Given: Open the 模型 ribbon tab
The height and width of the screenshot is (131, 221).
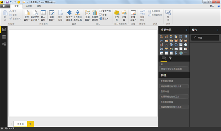Looking at the screenshot, I should click(x=39, y=6).
